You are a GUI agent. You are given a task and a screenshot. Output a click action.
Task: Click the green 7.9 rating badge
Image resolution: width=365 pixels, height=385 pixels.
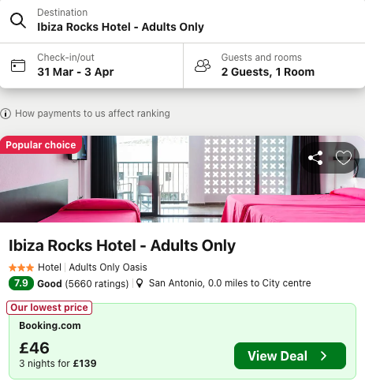pyautogui.click(x=21, y=283)
